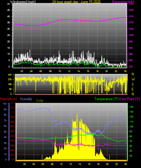Click the 1010 barometer axis value
The image size is (141, 168).
tap(131, 23)
